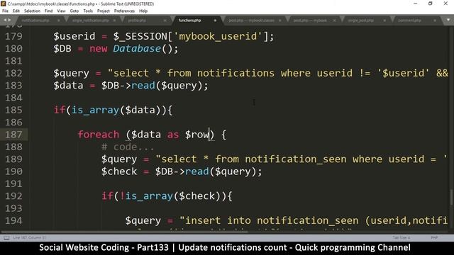Screen dimensions: 454x255
Task: Open the Preferences menu
Action: tap(125, 11)
